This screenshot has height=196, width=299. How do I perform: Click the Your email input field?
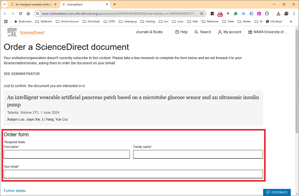coord(133,174)
